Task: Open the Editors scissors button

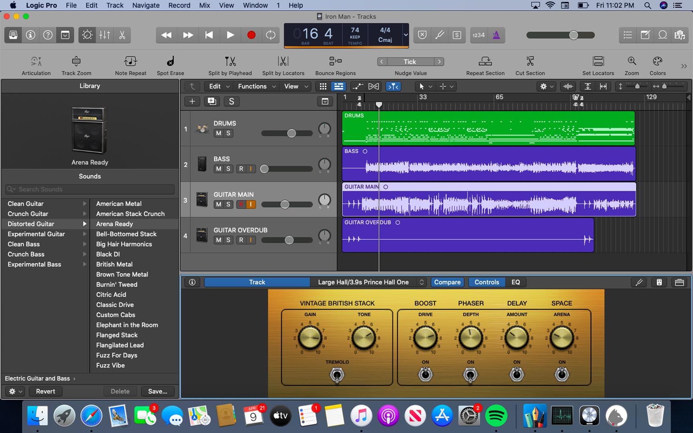Action: click(x=122, y=35)
